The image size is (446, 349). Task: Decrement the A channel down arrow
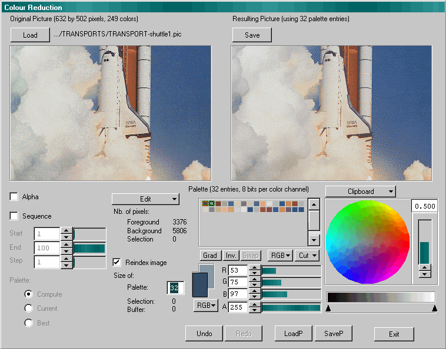click(x=255, y=310)
